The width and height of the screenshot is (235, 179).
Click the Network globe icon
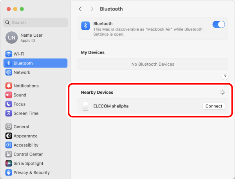[9, 72]
